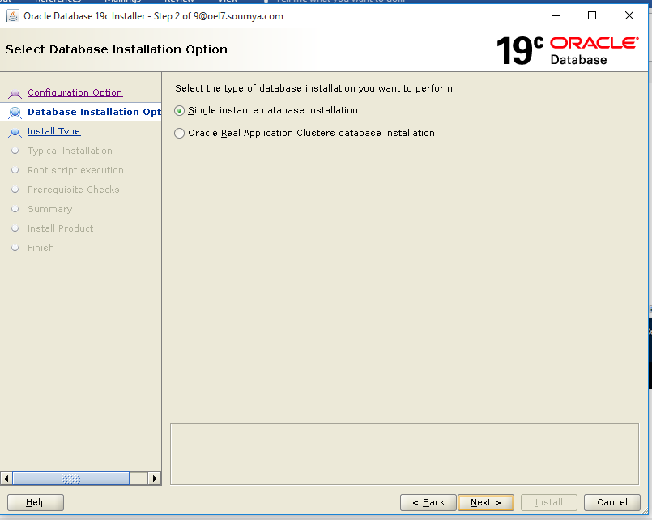The width and height of the screenshot is (652, 520).
Task: Proceed with the Next button
Action: pos(486,502)
